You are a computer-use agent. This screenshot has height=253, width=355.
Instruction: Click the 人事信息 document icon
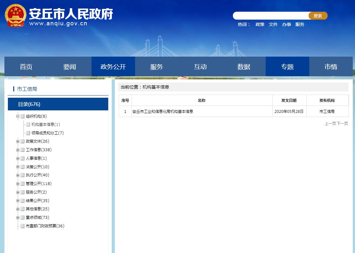22,158
